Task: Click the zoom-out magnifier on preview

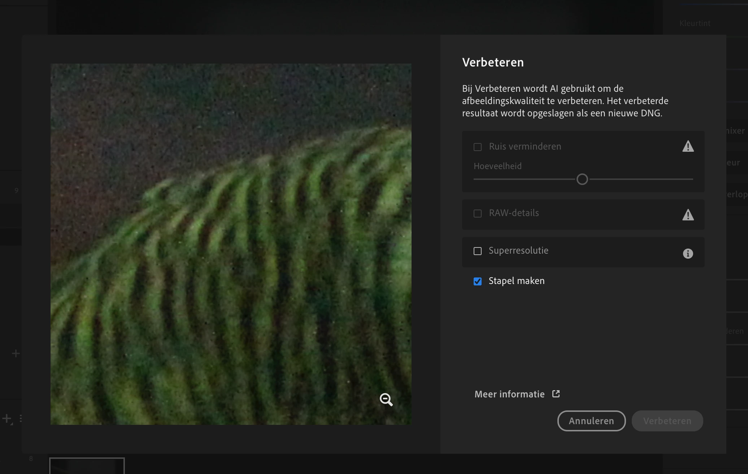Action: click(386, 400)
